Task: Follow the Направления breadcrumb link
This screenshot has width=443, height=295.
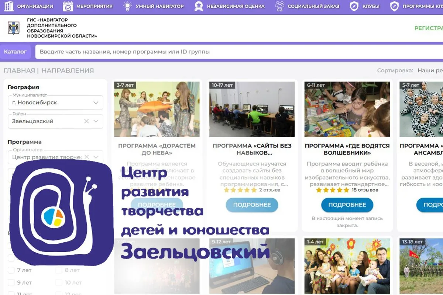Action: (68, 70)
